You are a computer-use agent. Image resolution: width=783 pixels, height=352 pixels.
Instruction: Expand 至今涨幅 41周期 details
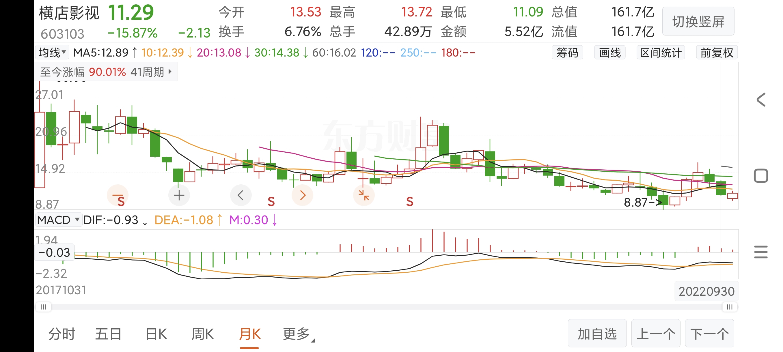point(105,72)
